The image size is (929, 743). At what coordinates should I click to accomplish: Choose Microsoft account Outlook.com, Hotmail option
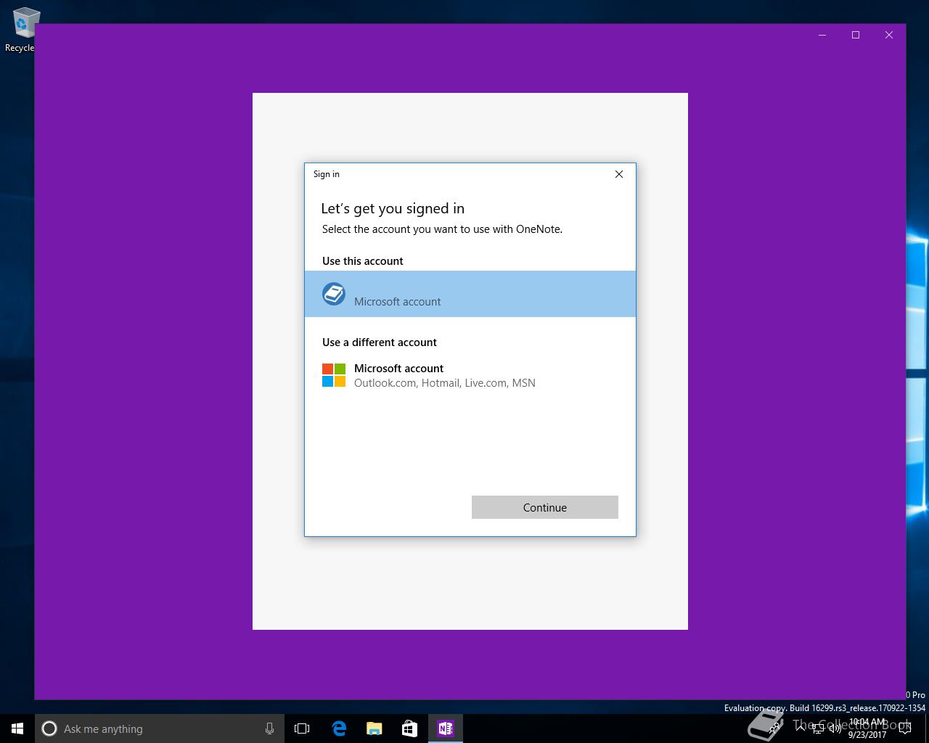(470, 375)
